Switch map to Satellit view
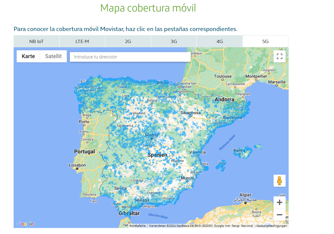 [x=54, y=56]
